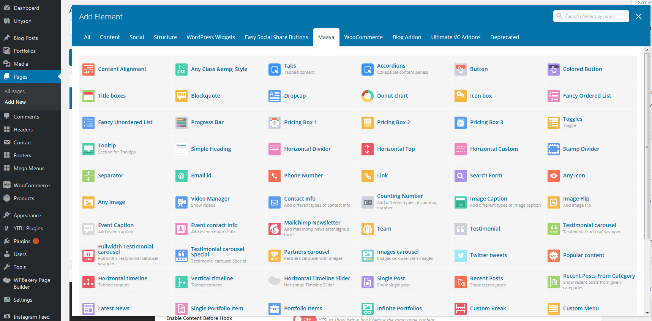Image resolution: width=652 pixels, height=321 pixels.
Task: Open the Deprecated tab
Action: [x=505, y=37]
